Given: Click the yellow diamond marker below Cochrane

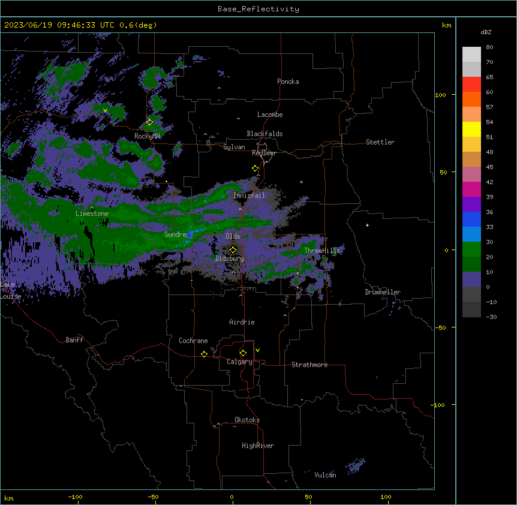Looking at the screenshot, I should pos(204,354).
